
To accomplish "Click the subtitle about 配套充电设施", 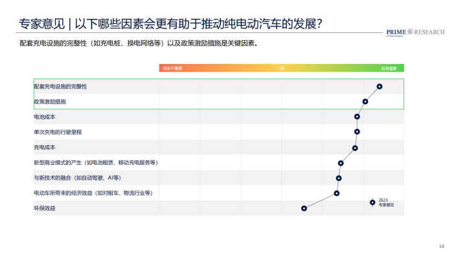I will pyautogui.click(x=139, y=43).
